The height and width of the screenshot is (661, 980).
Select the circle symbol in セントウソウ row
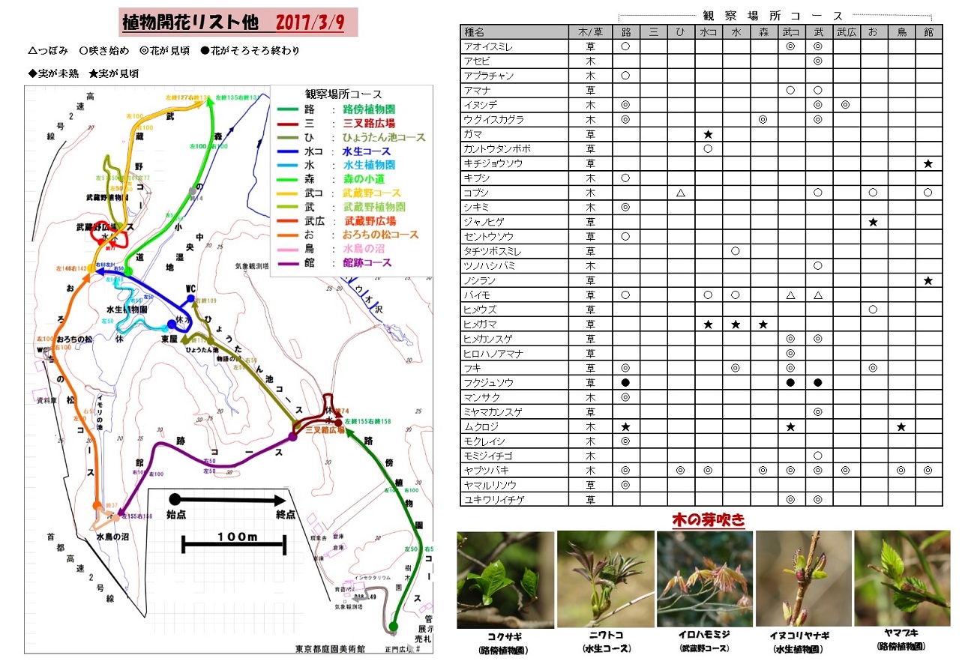(x=625, y=236)
